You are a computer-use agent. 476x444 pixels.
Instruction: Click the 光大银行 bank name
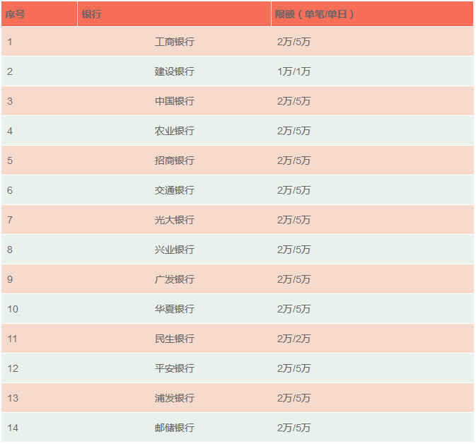coord(174,220)
